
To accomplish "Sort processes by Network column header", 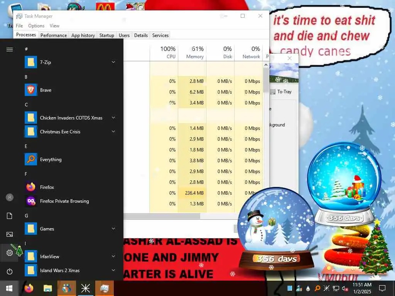I will [249, 52].
